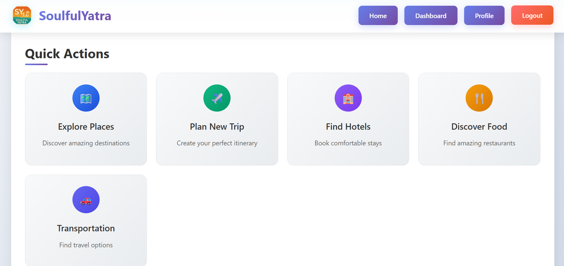This screenshot has height=266, width=564.
Task: Open the Dashboard navigation button
Action: [x=431, y=15]
